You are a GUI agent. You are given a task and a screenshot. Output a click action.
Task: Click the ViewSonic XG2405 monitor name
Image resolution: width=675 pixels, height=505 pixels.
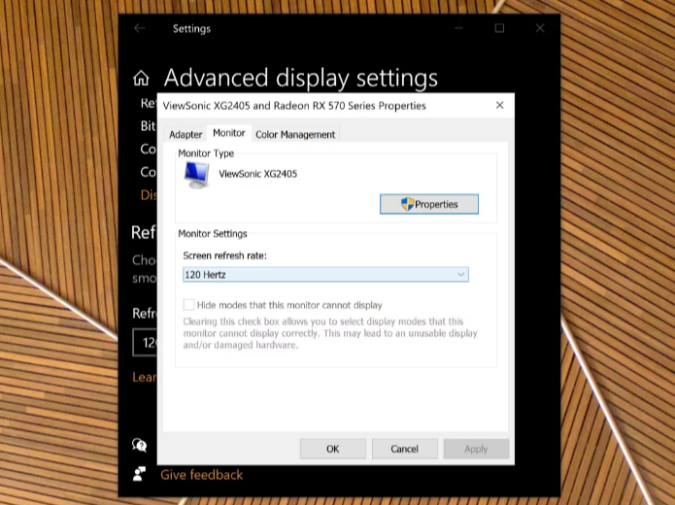pyautogui.click(x=258, y=174)
